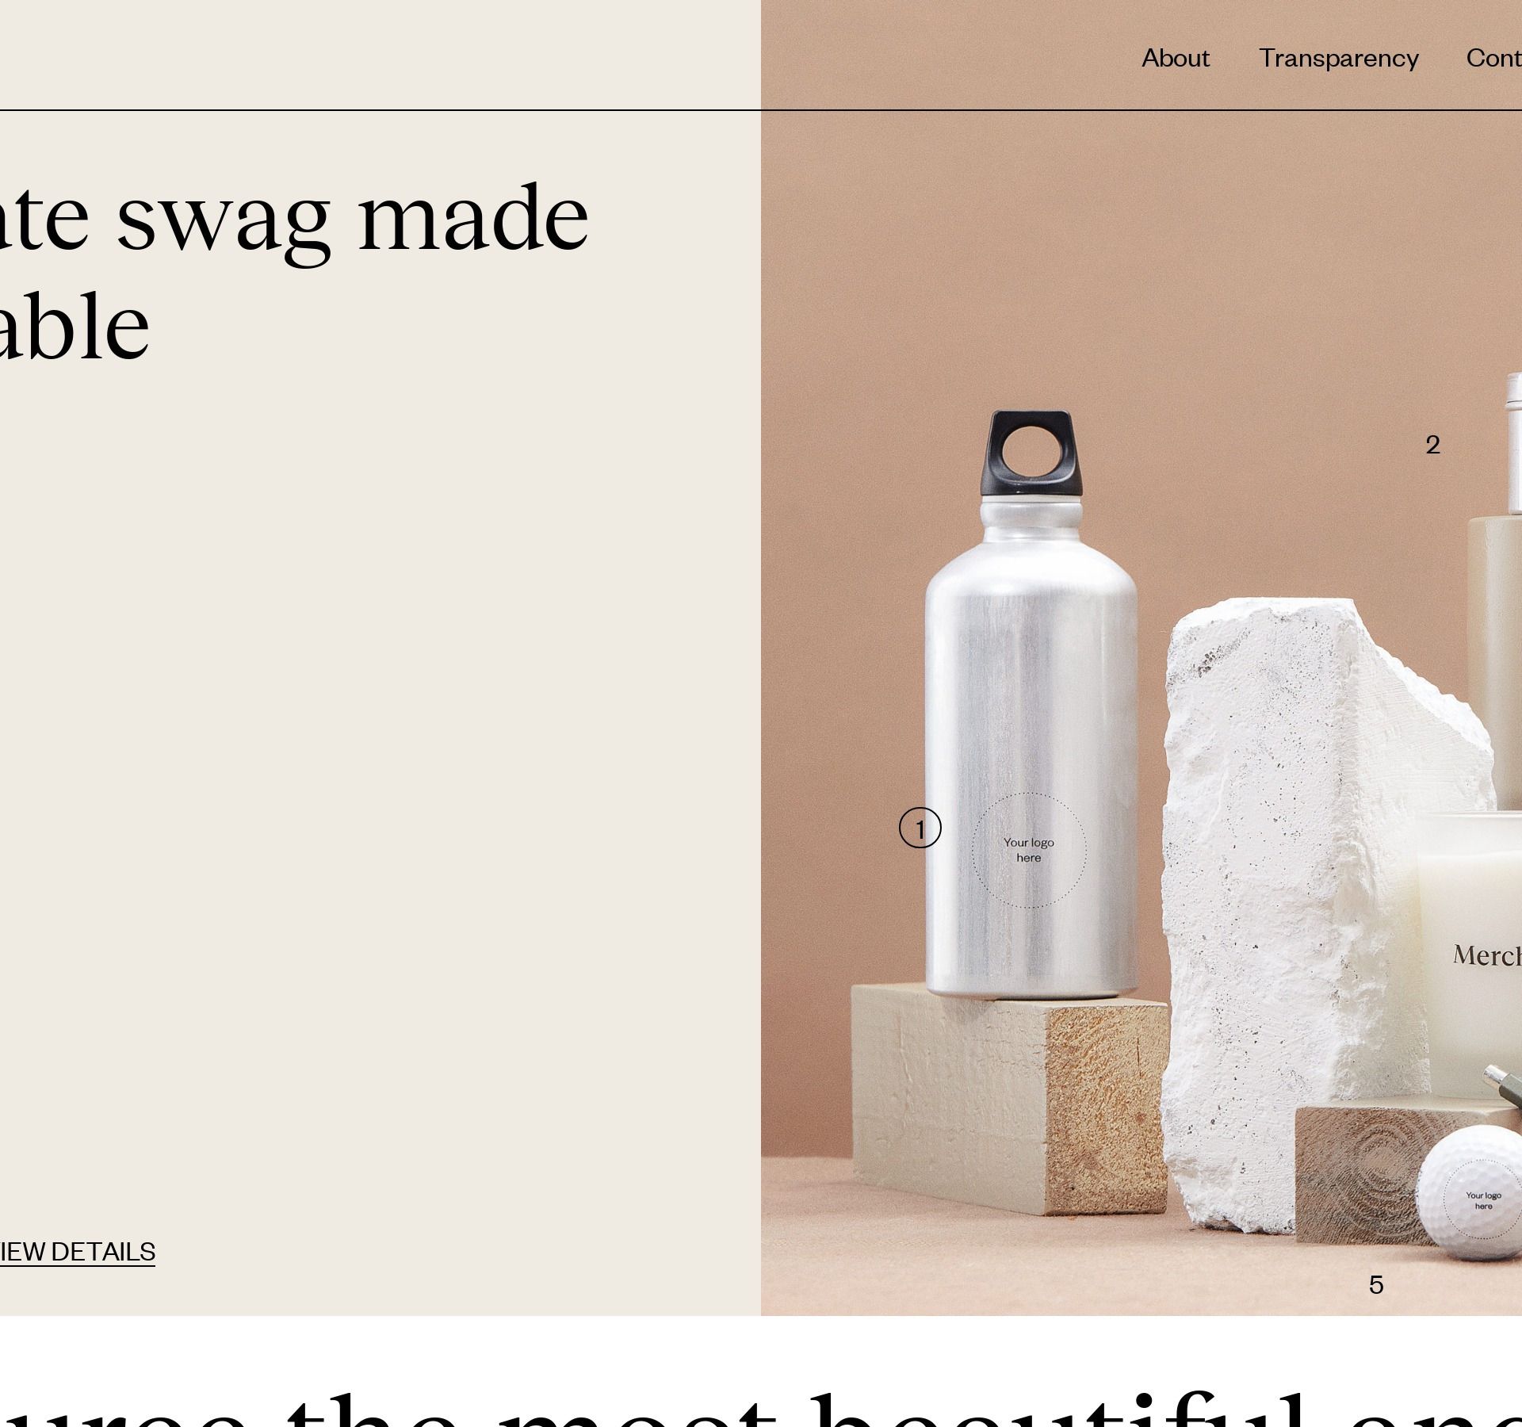Click the 'able' word in the headline
1522x1427 pixels.
pos(75,327)
